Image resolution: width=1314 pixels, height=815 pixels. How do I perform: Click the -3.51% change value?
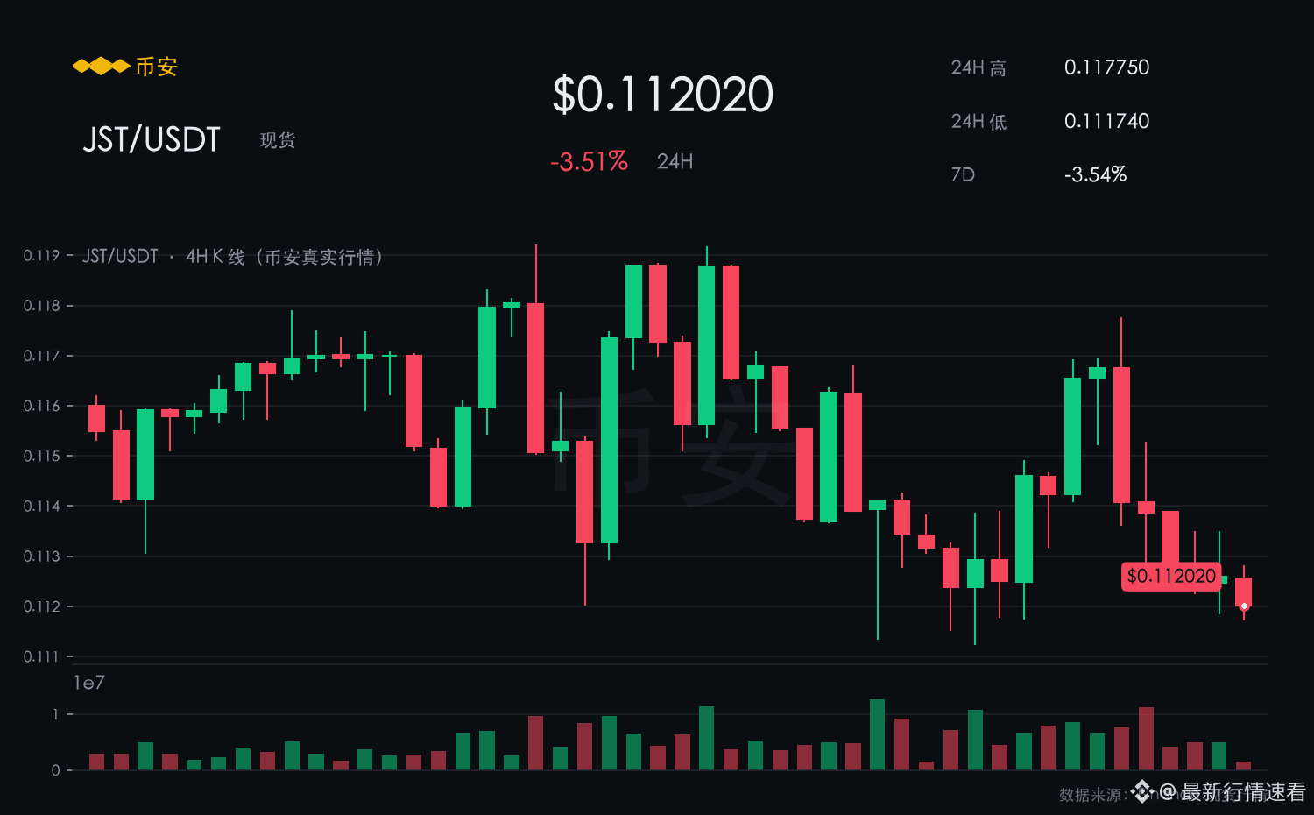[x=589, y=162]
